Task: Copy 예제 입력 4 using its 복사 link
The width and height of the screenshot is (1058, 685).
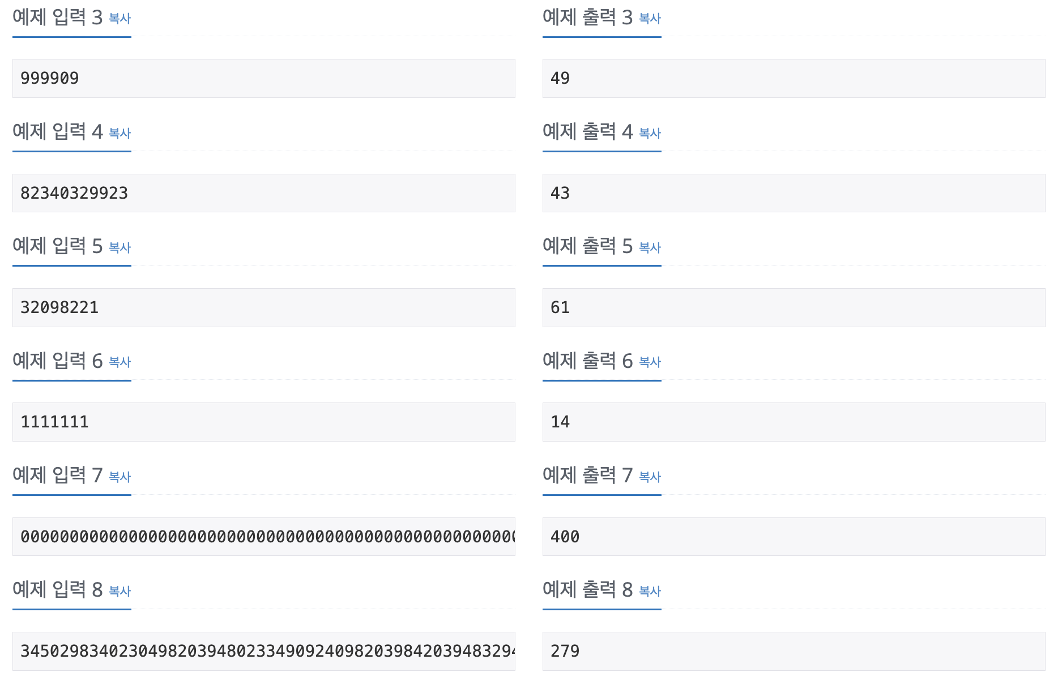Action: (x=121, y=134)
